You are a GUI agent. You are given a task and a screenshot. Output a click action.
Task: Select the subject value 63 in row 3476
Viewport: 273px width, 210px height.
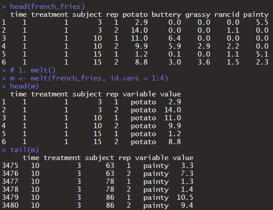coord(110,173)
